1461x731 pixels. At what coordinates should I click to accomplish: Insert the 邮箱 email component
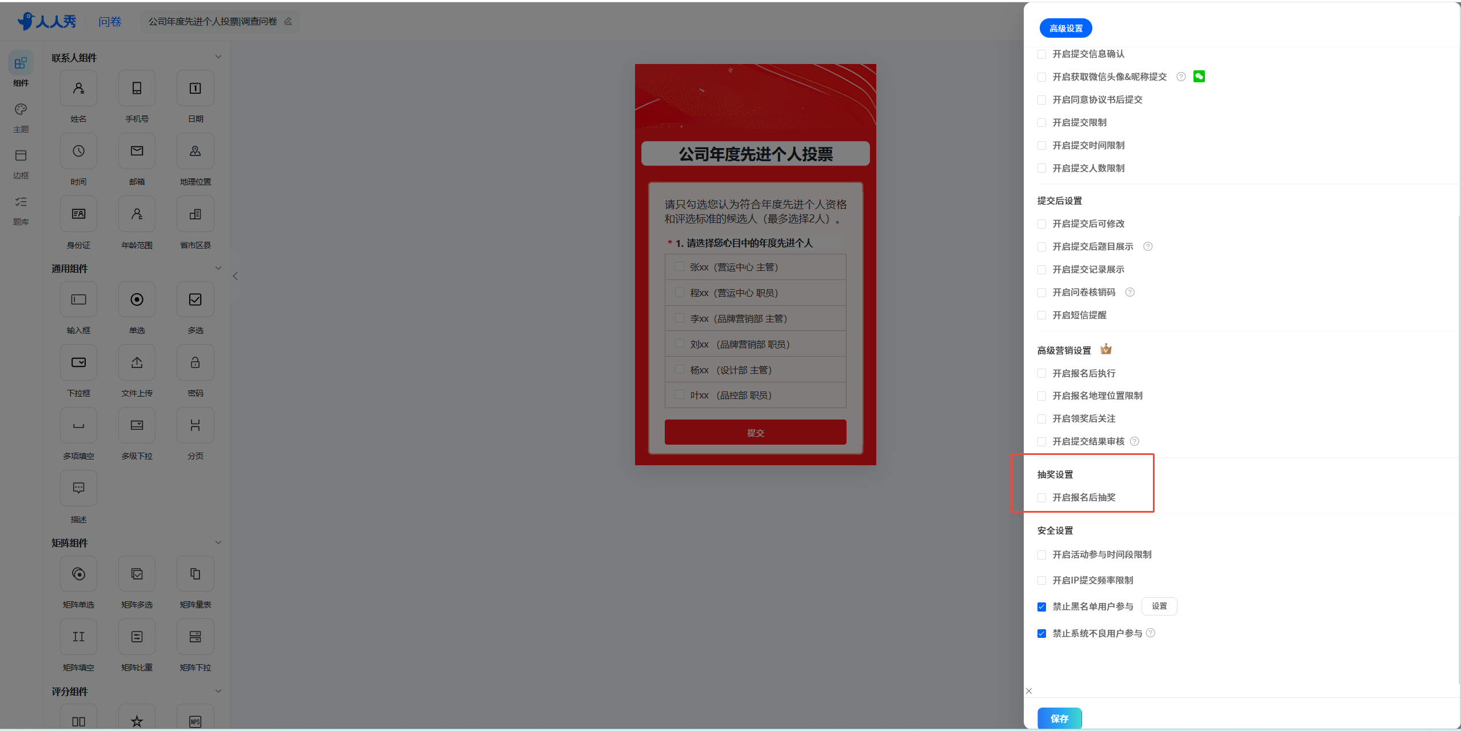click(x=137, y=151)
